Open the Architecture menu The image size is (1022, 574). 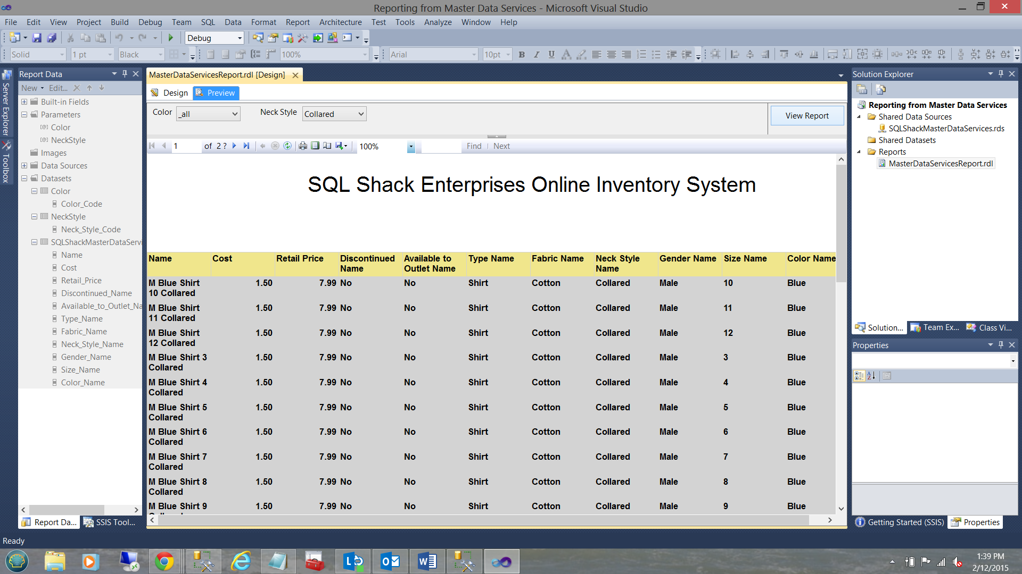340,22
